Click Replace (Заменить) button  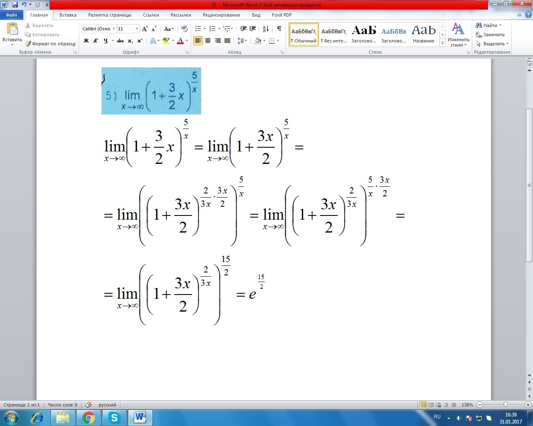click(490, 35)
